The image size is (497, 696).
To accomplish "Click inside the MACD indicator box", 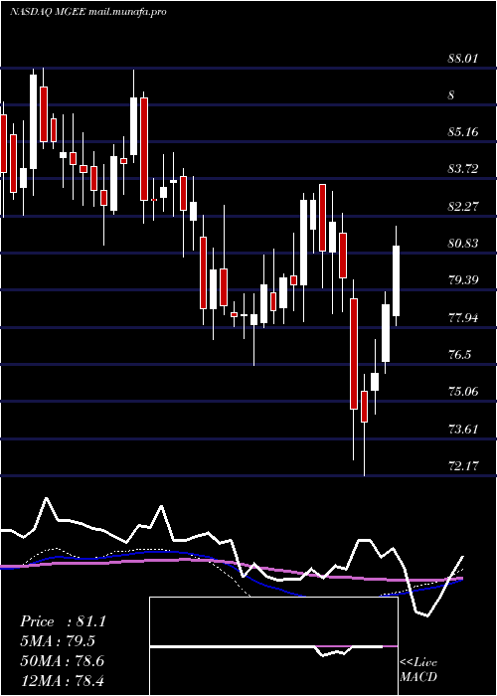I will (273, 646).
